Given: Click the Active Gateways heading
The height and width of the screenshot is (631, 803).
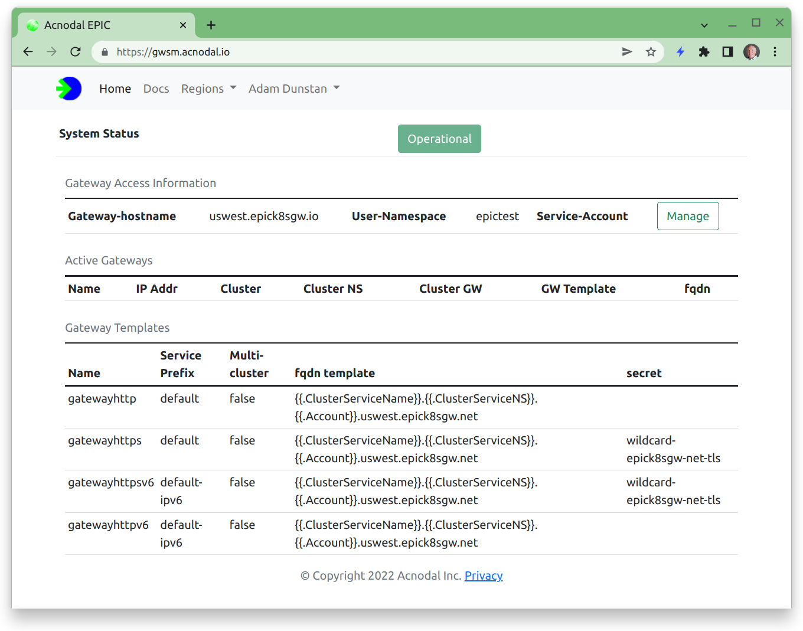Looking at the screenshot, I should tap(109, 260).
